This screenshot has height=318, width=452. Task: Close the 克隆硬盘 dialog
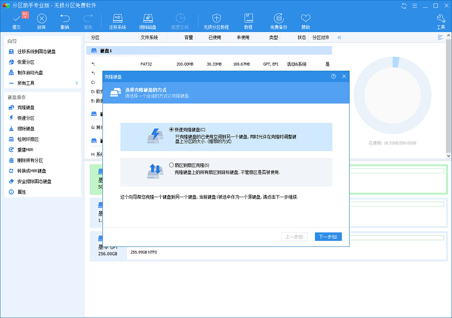tap(344, 76)
